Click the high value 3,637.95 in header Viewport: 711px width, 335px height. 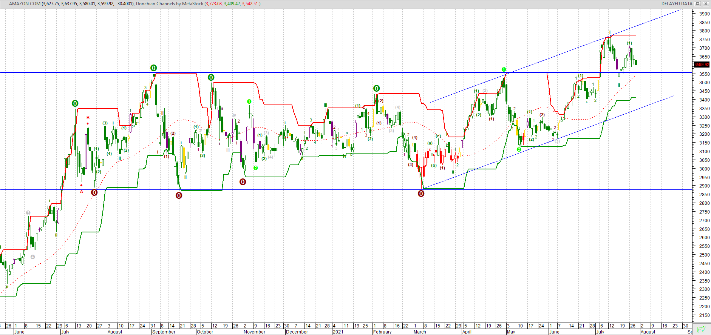click(x=69, y=4)
